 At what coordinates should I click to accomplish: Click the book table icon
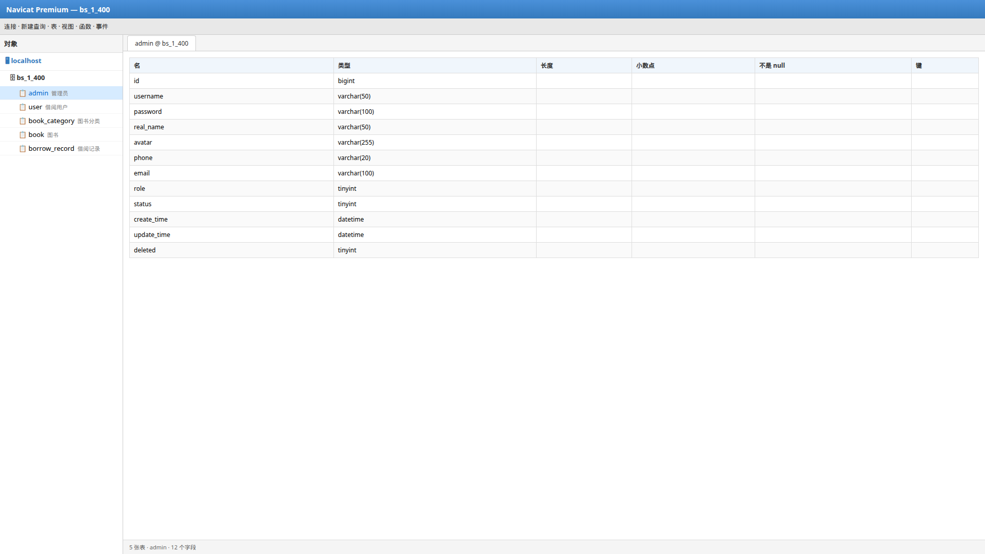tap(23, 135)
